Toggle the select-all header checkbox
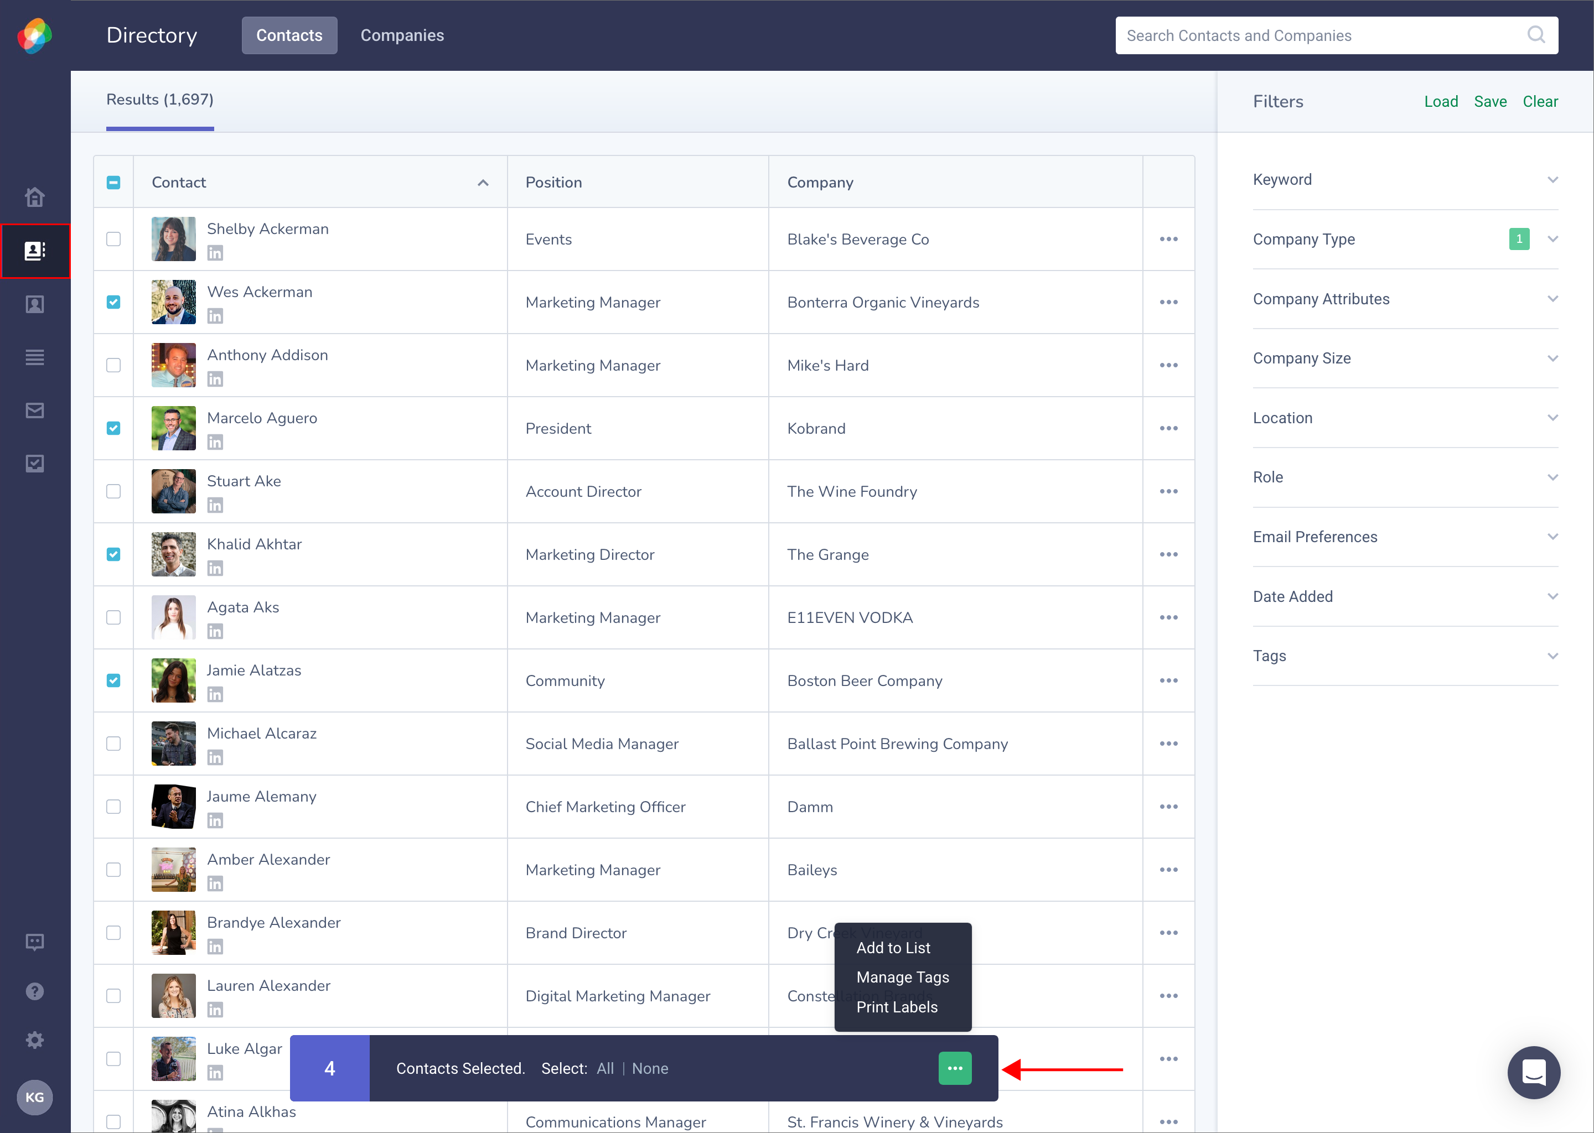Screen dimensions: 1594x1133 tap(113, 182)
